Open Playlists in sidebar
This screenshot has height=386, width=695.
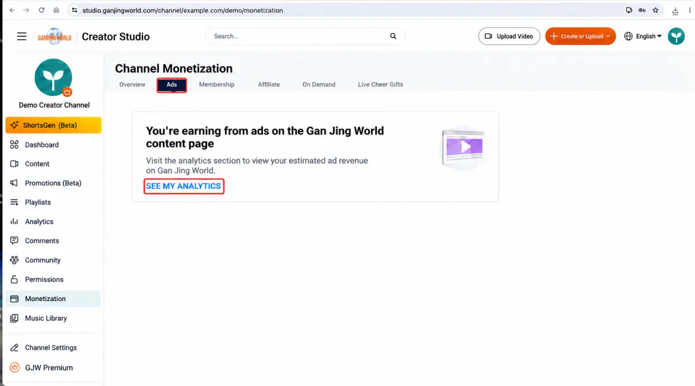[x=53, y=202]
